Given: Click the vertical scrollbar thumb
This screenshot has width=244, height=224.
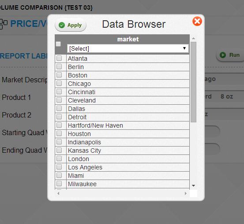Looking at the screenshot, I should coord(193,82).
